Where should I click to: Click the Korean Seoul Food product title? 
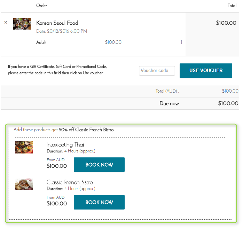[57, 23]
